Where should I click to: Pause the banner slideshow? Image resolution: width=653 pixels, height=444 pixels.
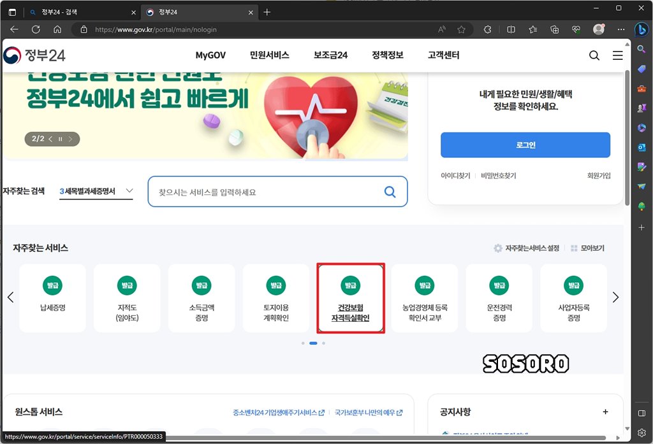60,139
